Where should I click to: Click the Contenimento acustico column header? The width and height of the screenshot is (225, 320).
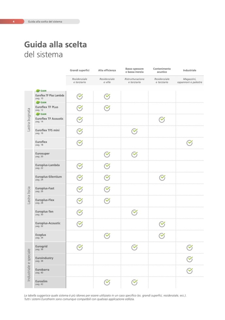(x=162, y=70)
